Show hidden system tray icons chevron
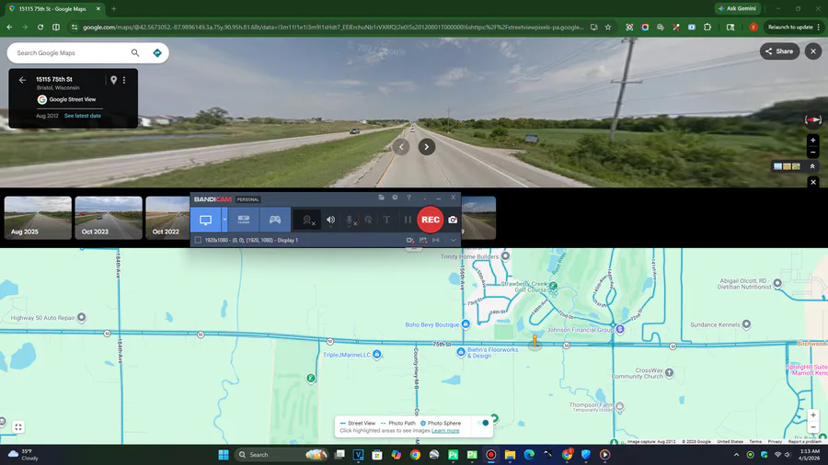Viewport: 828px width, 465px height. (x=736, y=455)
